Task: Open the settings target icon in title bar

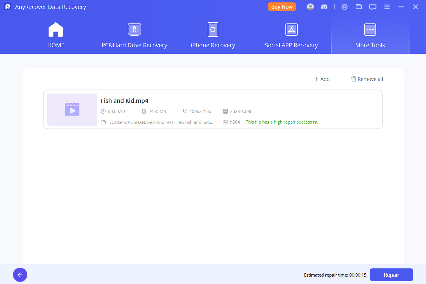Action: (x=345, y=7)
